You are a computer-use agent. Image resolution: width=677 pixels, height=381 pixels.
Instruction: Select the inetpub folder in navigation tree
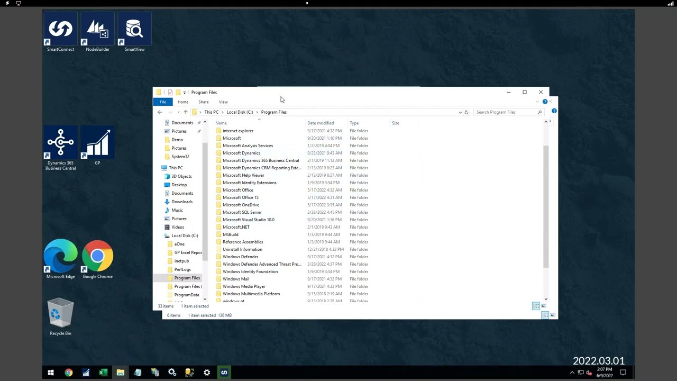(181, 261)
